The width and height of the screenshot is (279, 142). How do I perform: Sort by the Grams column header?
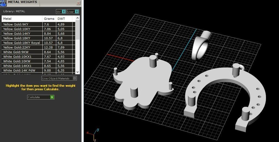[49, 19]
